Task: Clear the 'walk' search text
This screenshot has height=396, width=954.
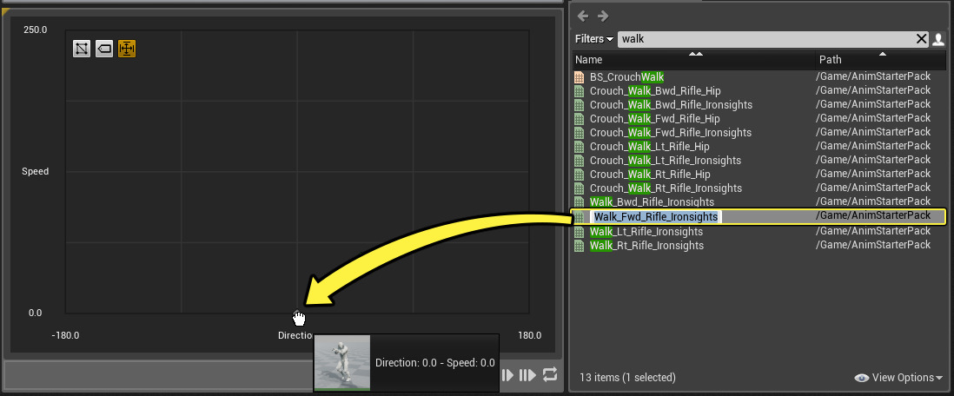Action: (x=922, y=39)
